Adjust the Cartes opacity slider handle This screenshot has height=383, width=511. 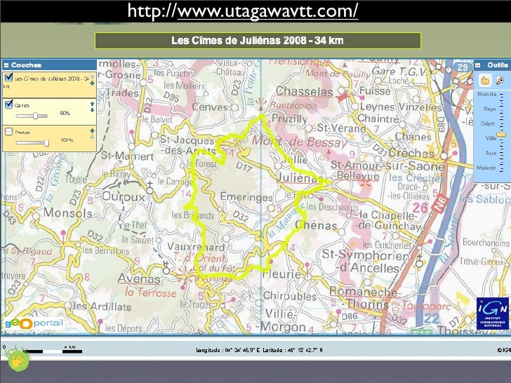(x=35, y=116)
